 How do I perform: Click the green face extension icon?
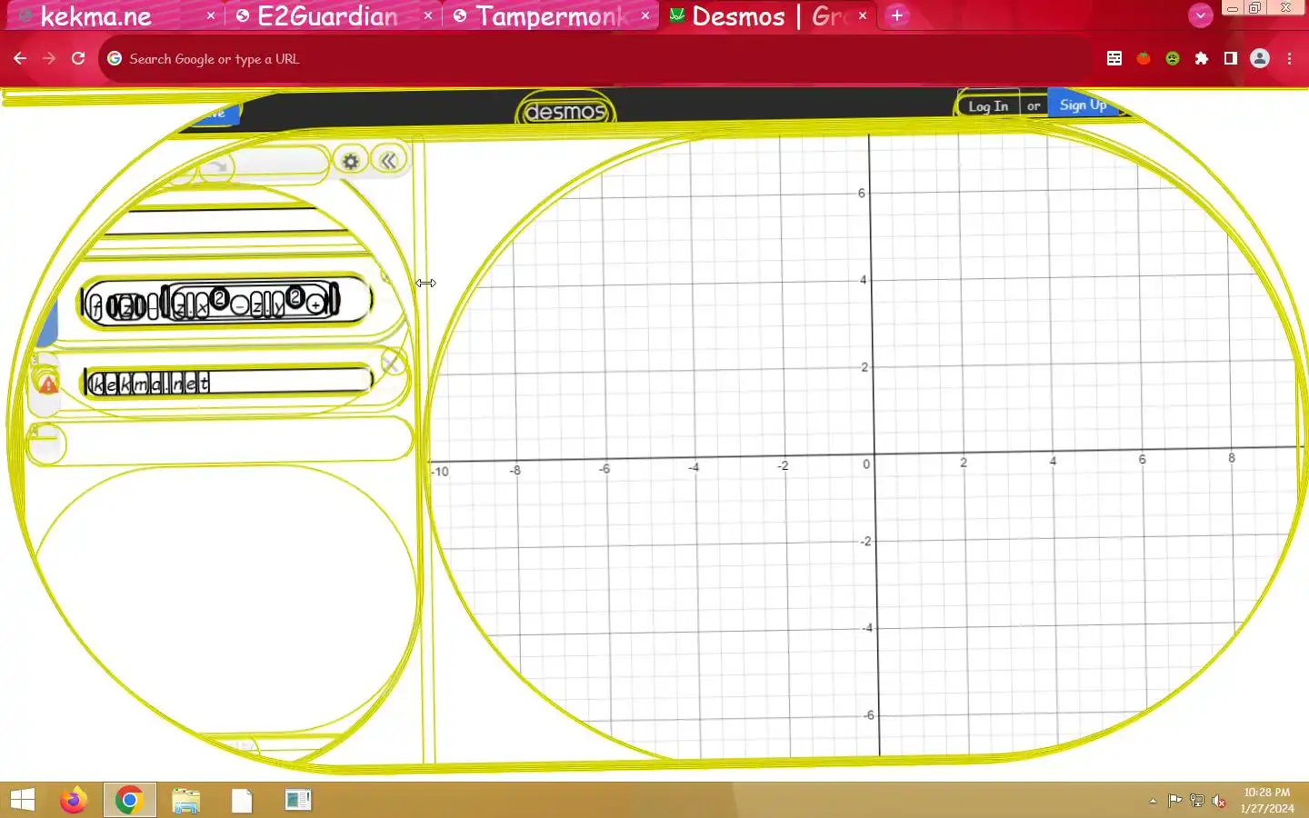coord(1173,58)
